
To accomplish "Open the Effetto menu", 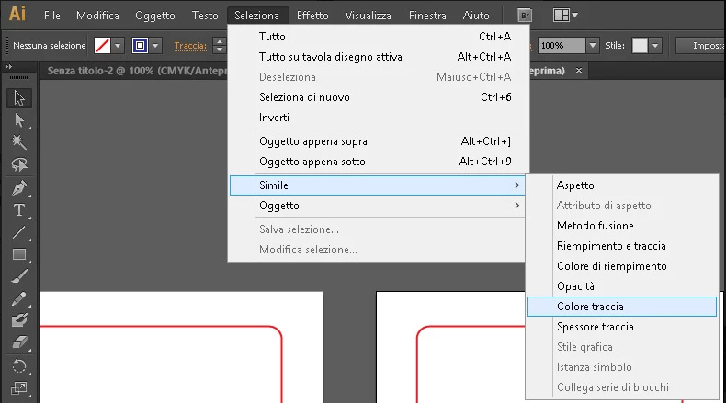I will click(x=312, y=16).
